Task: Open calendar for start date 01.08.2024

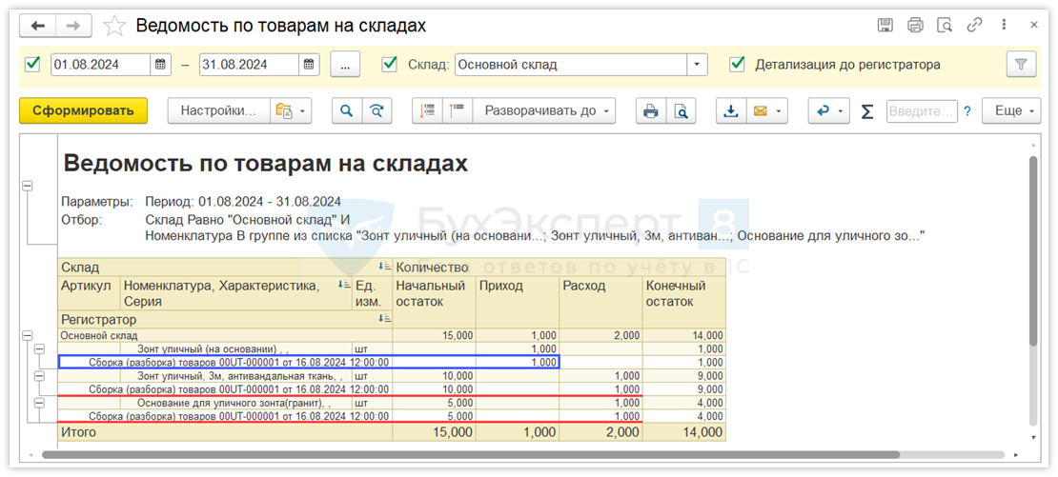Action: (x=161, y=65)
